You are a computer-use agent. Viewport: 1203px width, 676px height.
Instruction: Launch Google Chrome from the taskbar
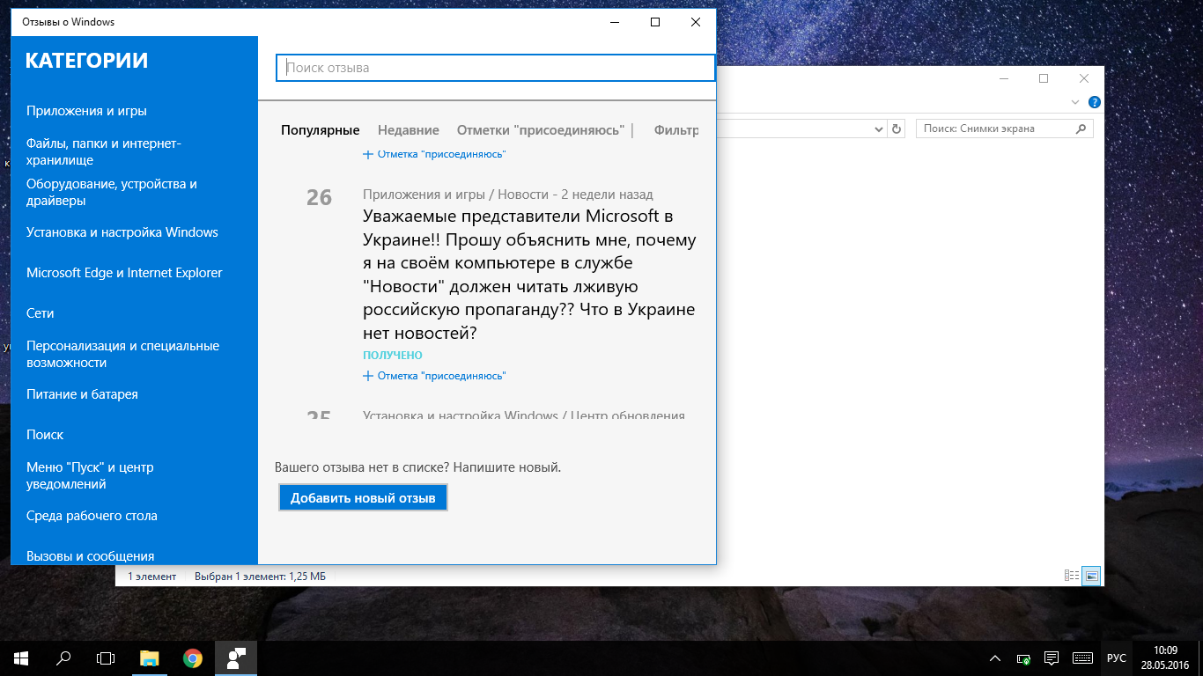[x=193, y=658]
